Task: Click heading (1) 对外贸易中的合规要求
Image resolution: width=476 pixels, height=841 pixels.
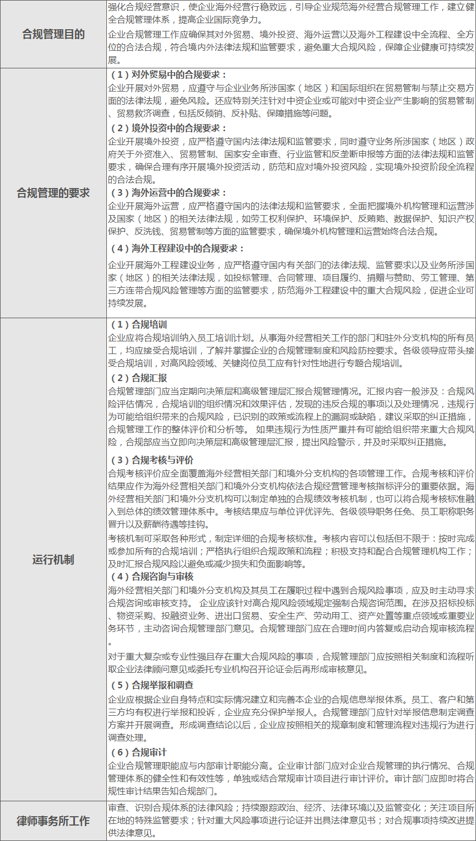Action: click(x=169, y=75)
